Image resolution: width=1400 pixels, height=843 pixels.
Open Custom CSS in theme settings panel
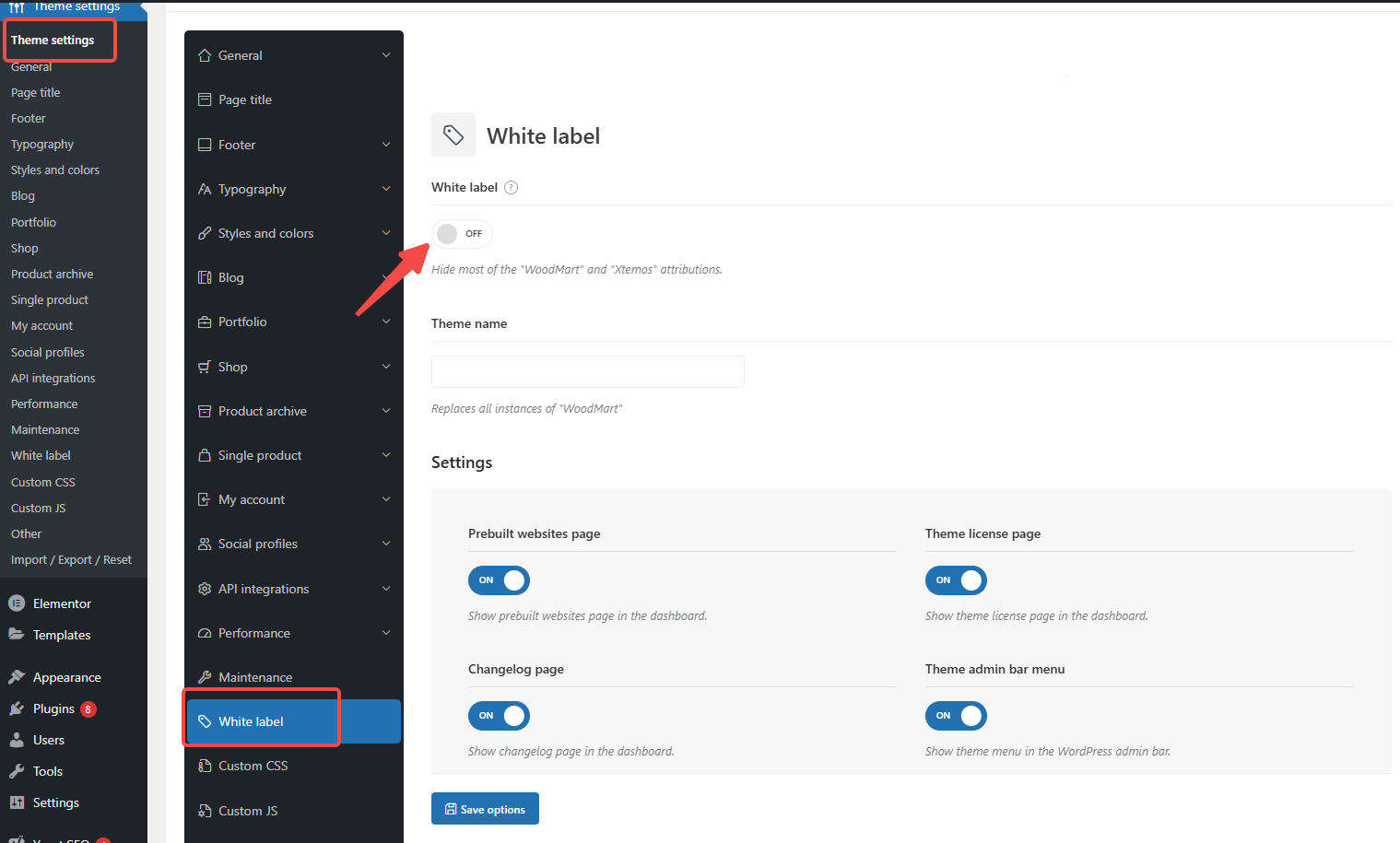[x=253, y=766]
